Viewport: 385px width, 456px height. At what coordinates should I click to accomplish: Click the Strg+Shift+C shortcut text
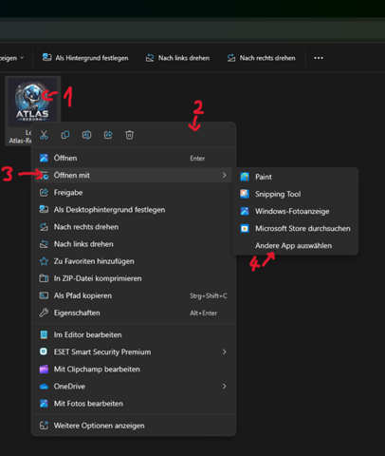(x=209, y=295)
